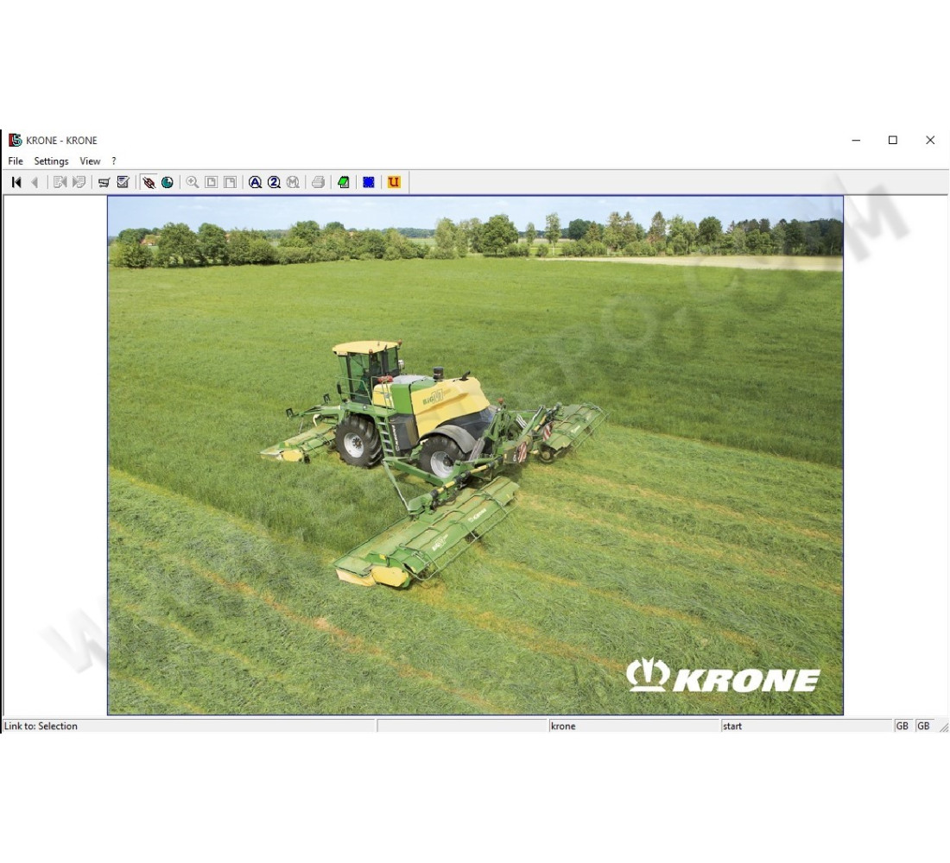950x863 pixels.
Task: Click the numeric 2 search icon
Action: [275, 181]
